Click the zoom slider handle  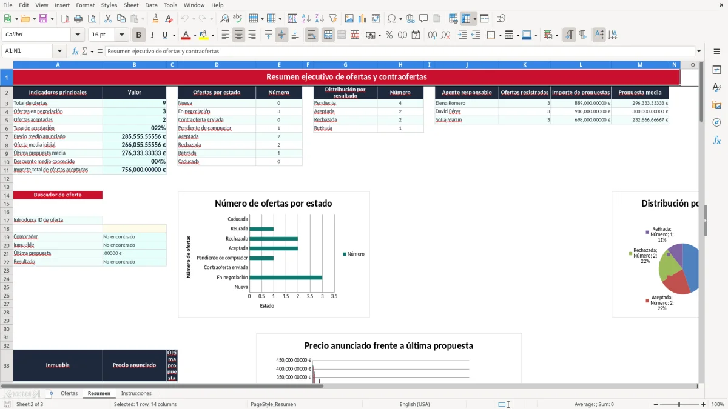679,404
